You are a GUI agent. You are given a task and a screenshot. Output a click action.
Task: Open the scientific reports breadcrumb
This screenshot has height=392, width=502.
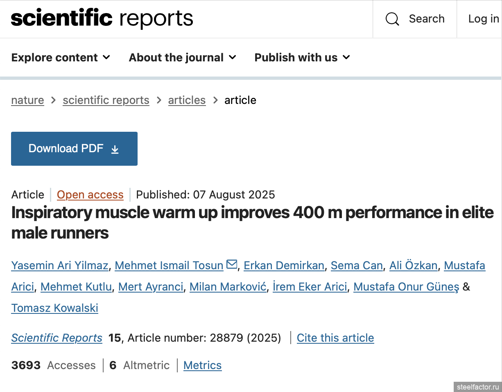click(106, 100)
